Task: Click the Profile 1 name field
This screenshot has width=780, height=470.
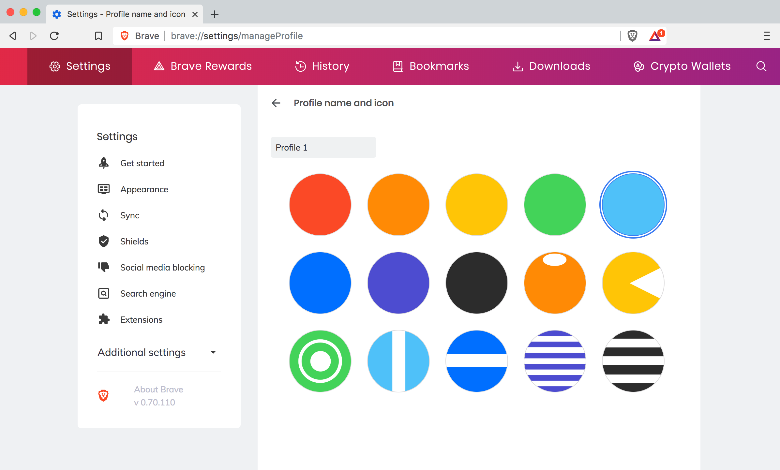Action: tap(323, 148)
